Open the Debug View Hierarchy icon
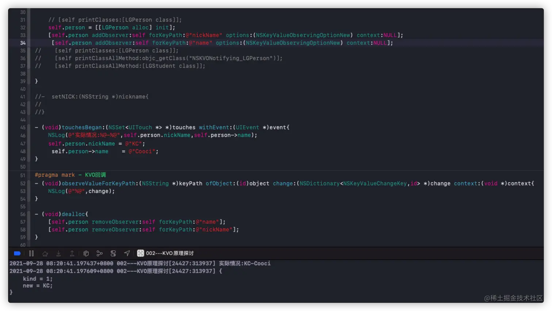Screen dimensions: 552x311 click(86, 253)
